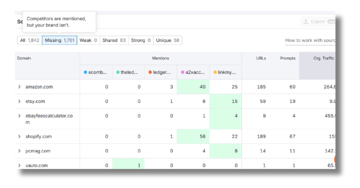
Task: Expand the amazon.com row
Action: click(19, 87)
